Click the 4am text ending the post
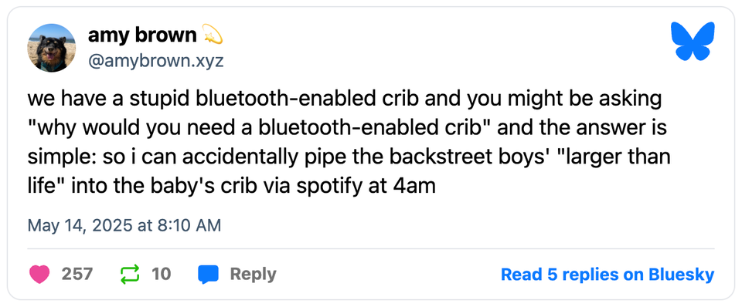The width and height of the screenshot is (742, 307). [414, 187]
